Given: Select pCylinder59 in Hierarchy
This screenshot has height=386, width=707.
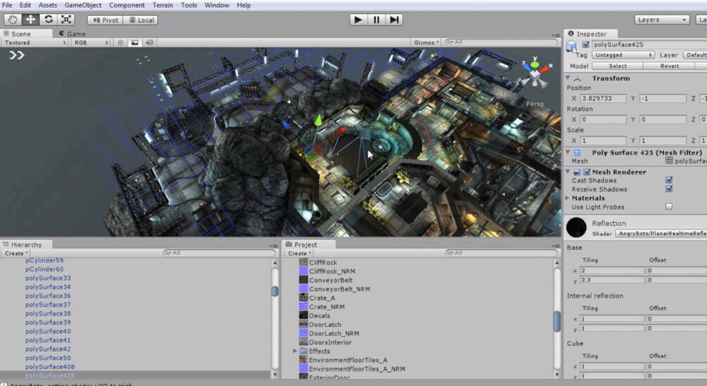Looking at the screenshot, I should coord(44,260).
